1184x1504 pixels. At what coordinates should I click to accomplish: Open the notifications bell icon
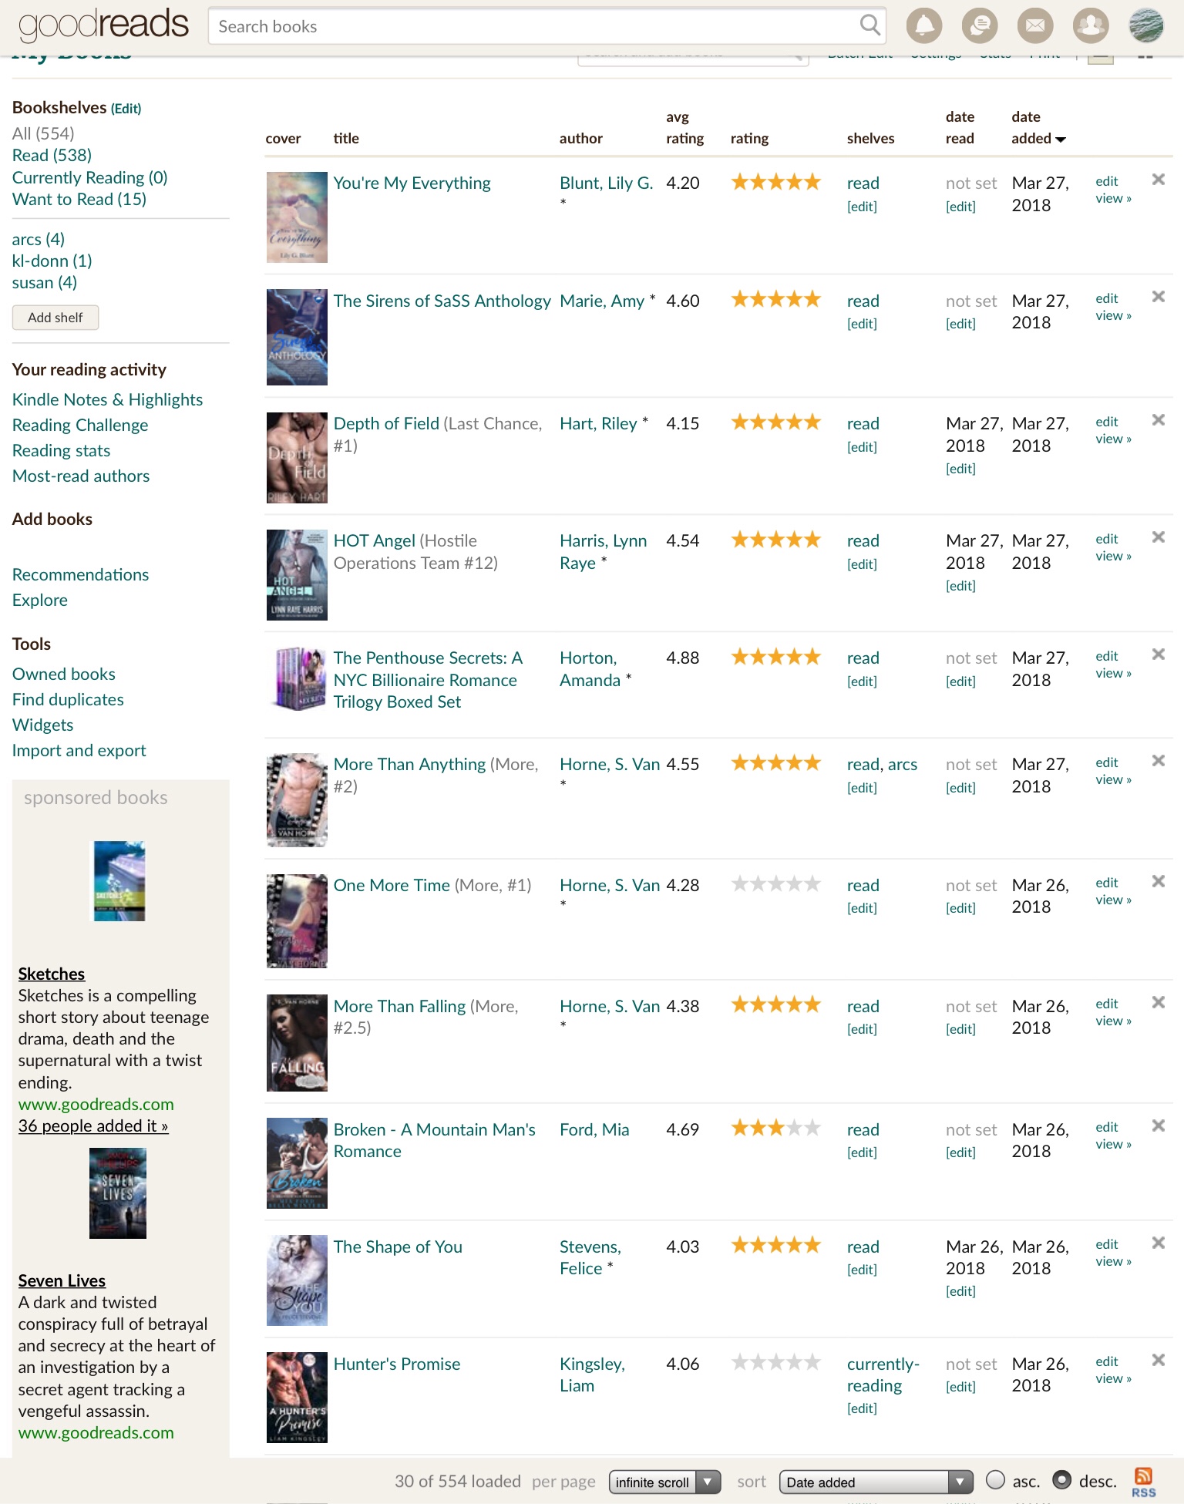(924, 26)
